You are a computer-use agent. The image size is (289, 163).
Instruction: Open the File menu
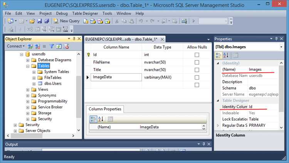tap(8, 13)
